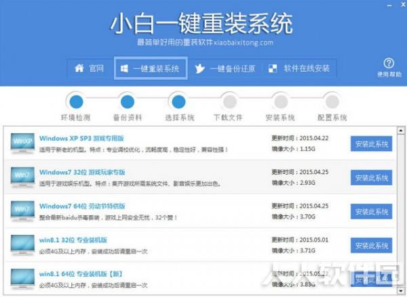
Task: Open Windows XP SP3 游戏专用版 title
Action: (81, 138)
